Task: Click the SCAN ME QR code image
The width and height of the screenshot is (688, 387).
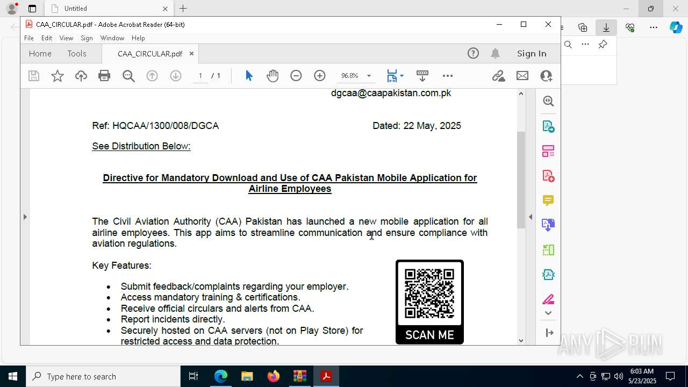Action: pyautogui.click(x=429, y=302)
